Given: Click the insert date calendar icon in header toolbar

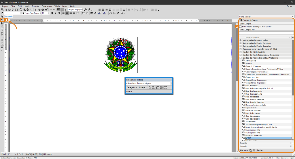Looking at the screenshot, I should 158,87.
